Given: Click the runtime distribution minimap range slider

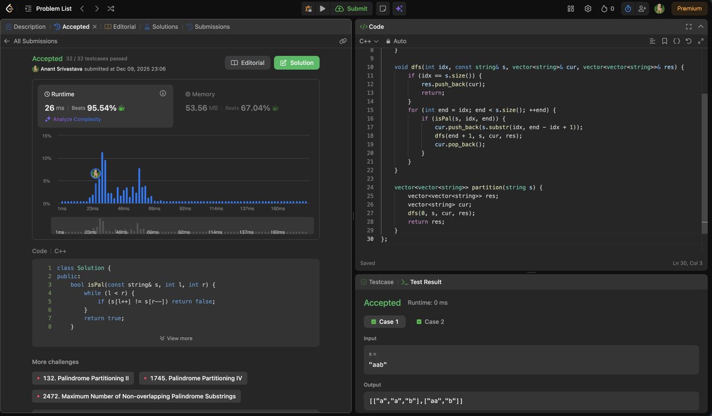Looking at the screenshot, I should click(182, 226).
